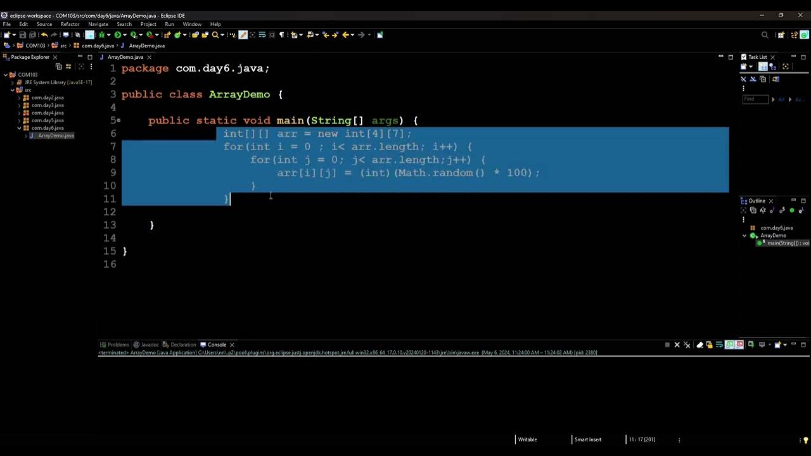Open the Window menu
Screen dimensions: 811x456
click(x=192, y=24)
